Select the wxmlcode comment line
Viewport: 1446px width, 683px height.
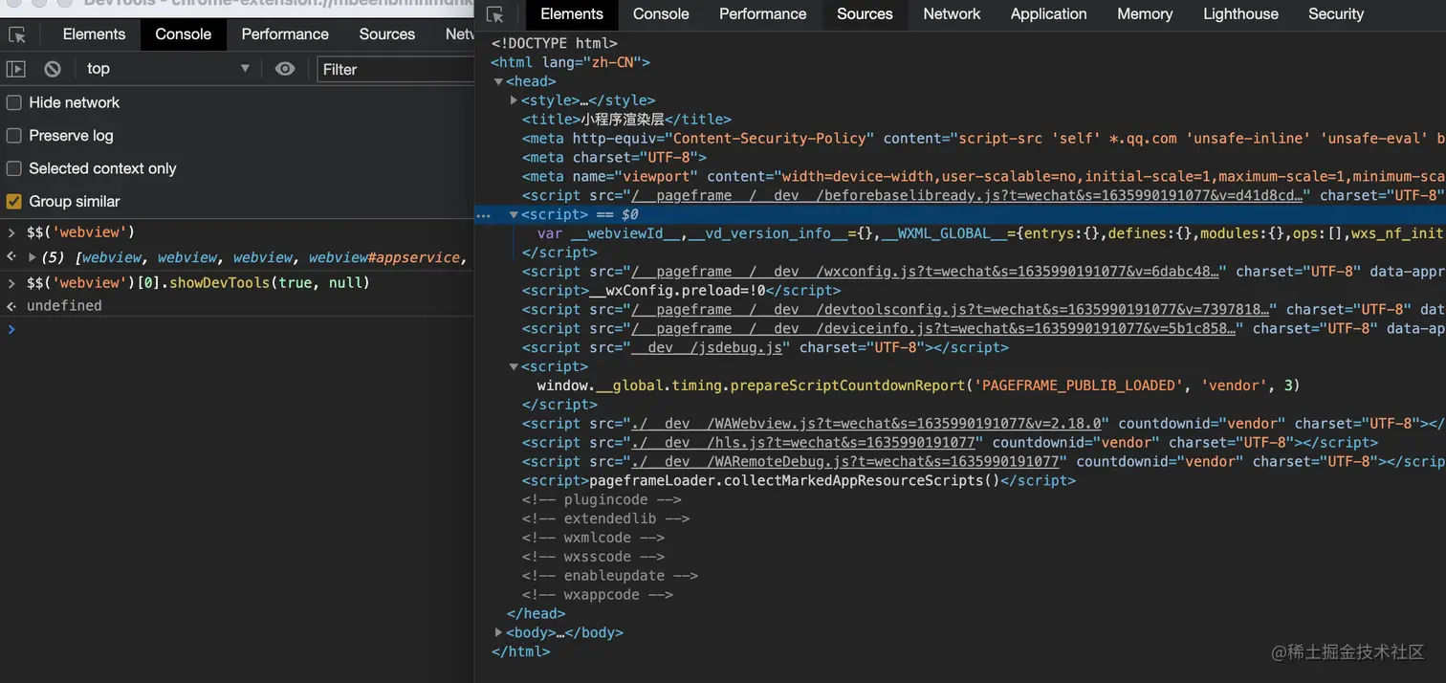[x=593, y=538]
